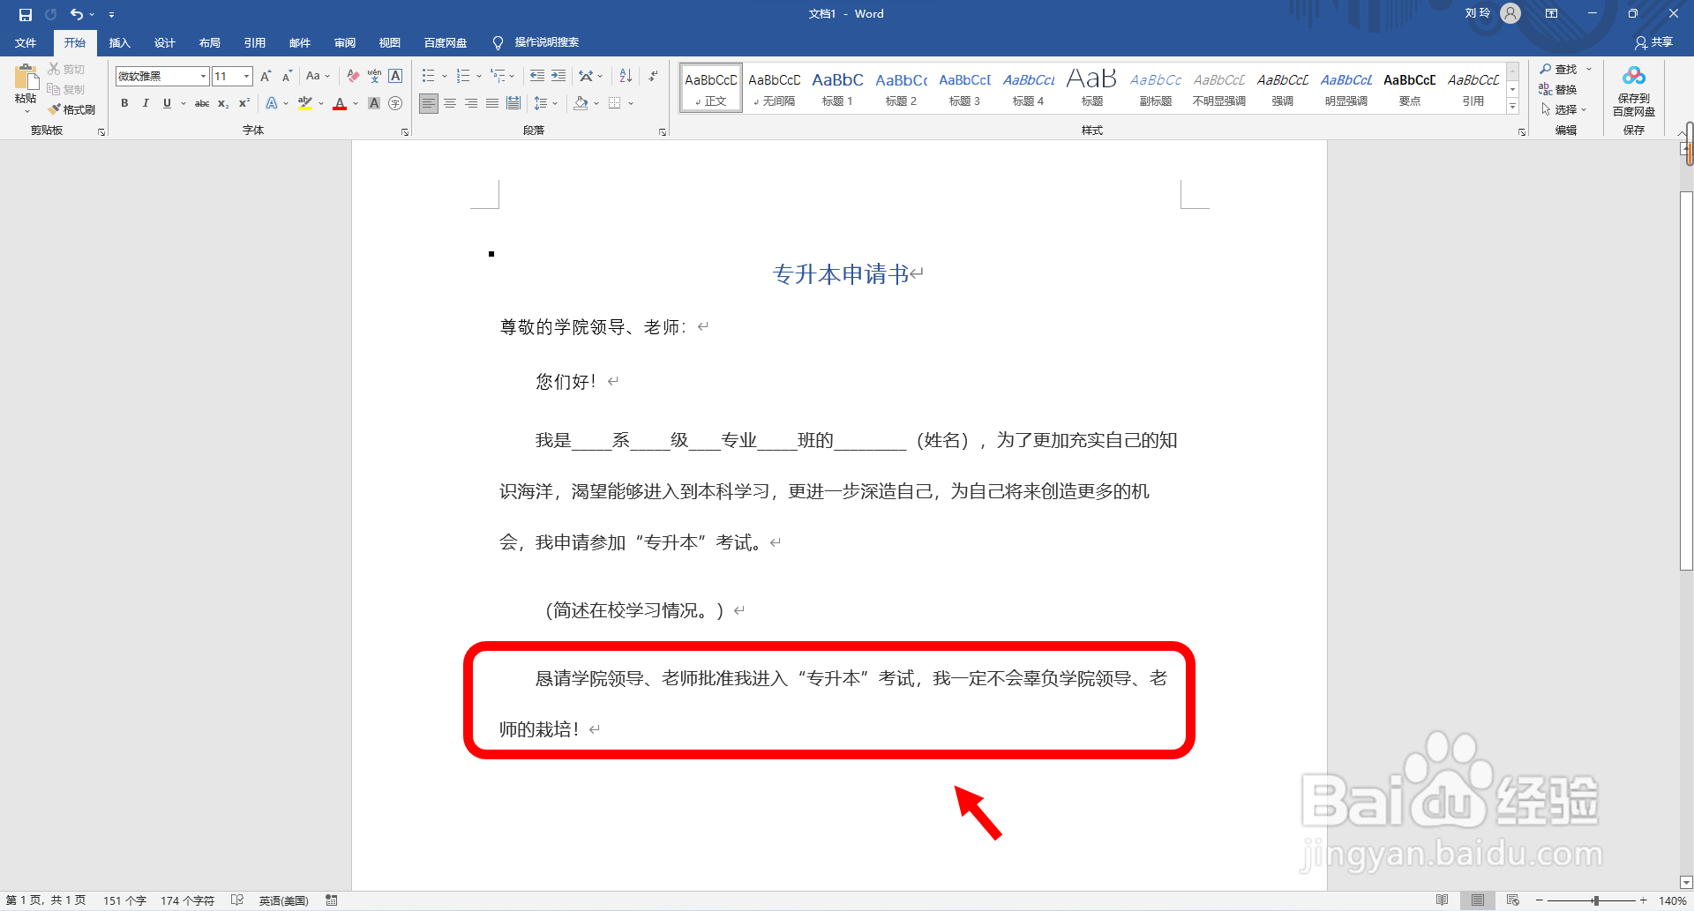Apply No Spacing (无间隔) style
Screen dimensions: 1694x911
(774, 87)
